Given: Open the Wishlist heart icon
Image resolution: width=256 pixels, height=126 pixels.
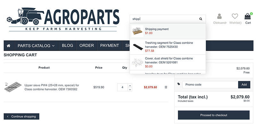Looking at the screenshot, I should tap(235, 16).
